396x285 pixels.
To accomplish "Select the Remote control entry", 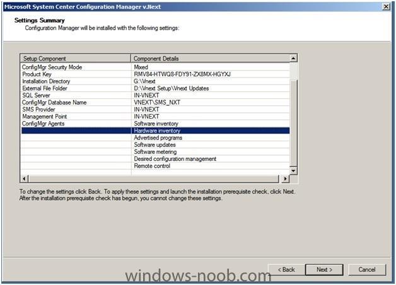I will 152,166.
